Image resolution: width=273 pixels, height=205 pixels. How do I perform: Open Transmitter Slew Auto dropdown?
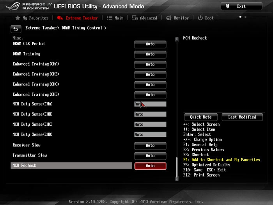click(x=150, y=156)
